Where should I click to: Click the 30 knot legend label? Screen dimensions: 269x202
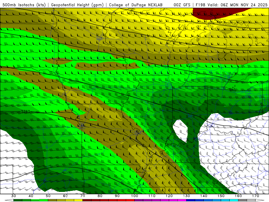pyautogui.click(x=13, y=196)
